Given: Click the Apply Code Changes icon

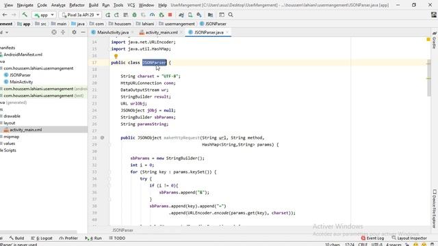Looking at the screenshot, I should 125,15.
